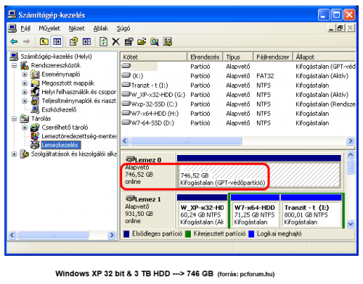Open the Fájl menu
Viewport: 363px width, 284px height.
[25, 28]
